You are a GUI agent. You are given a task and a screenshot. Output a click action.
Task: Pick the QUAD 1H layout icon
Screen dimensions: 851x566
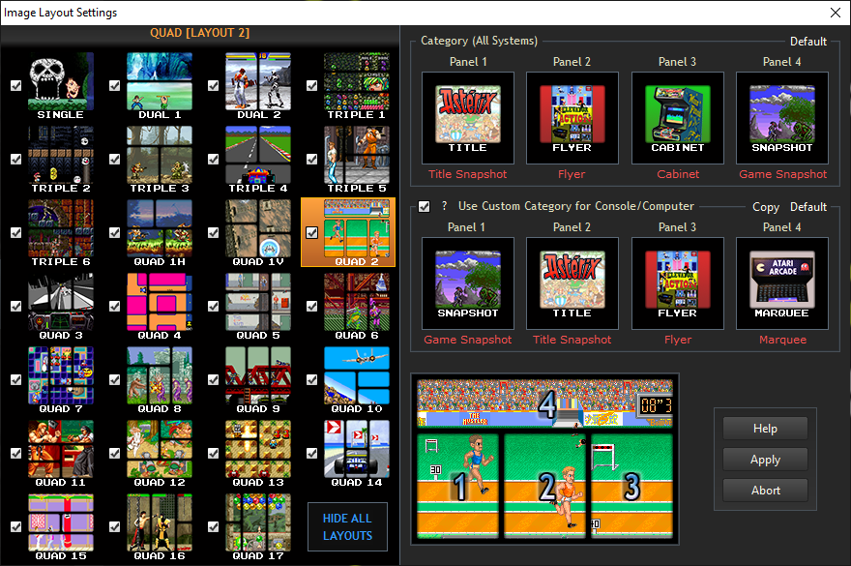pyautogui.click(x=160, y=232)
